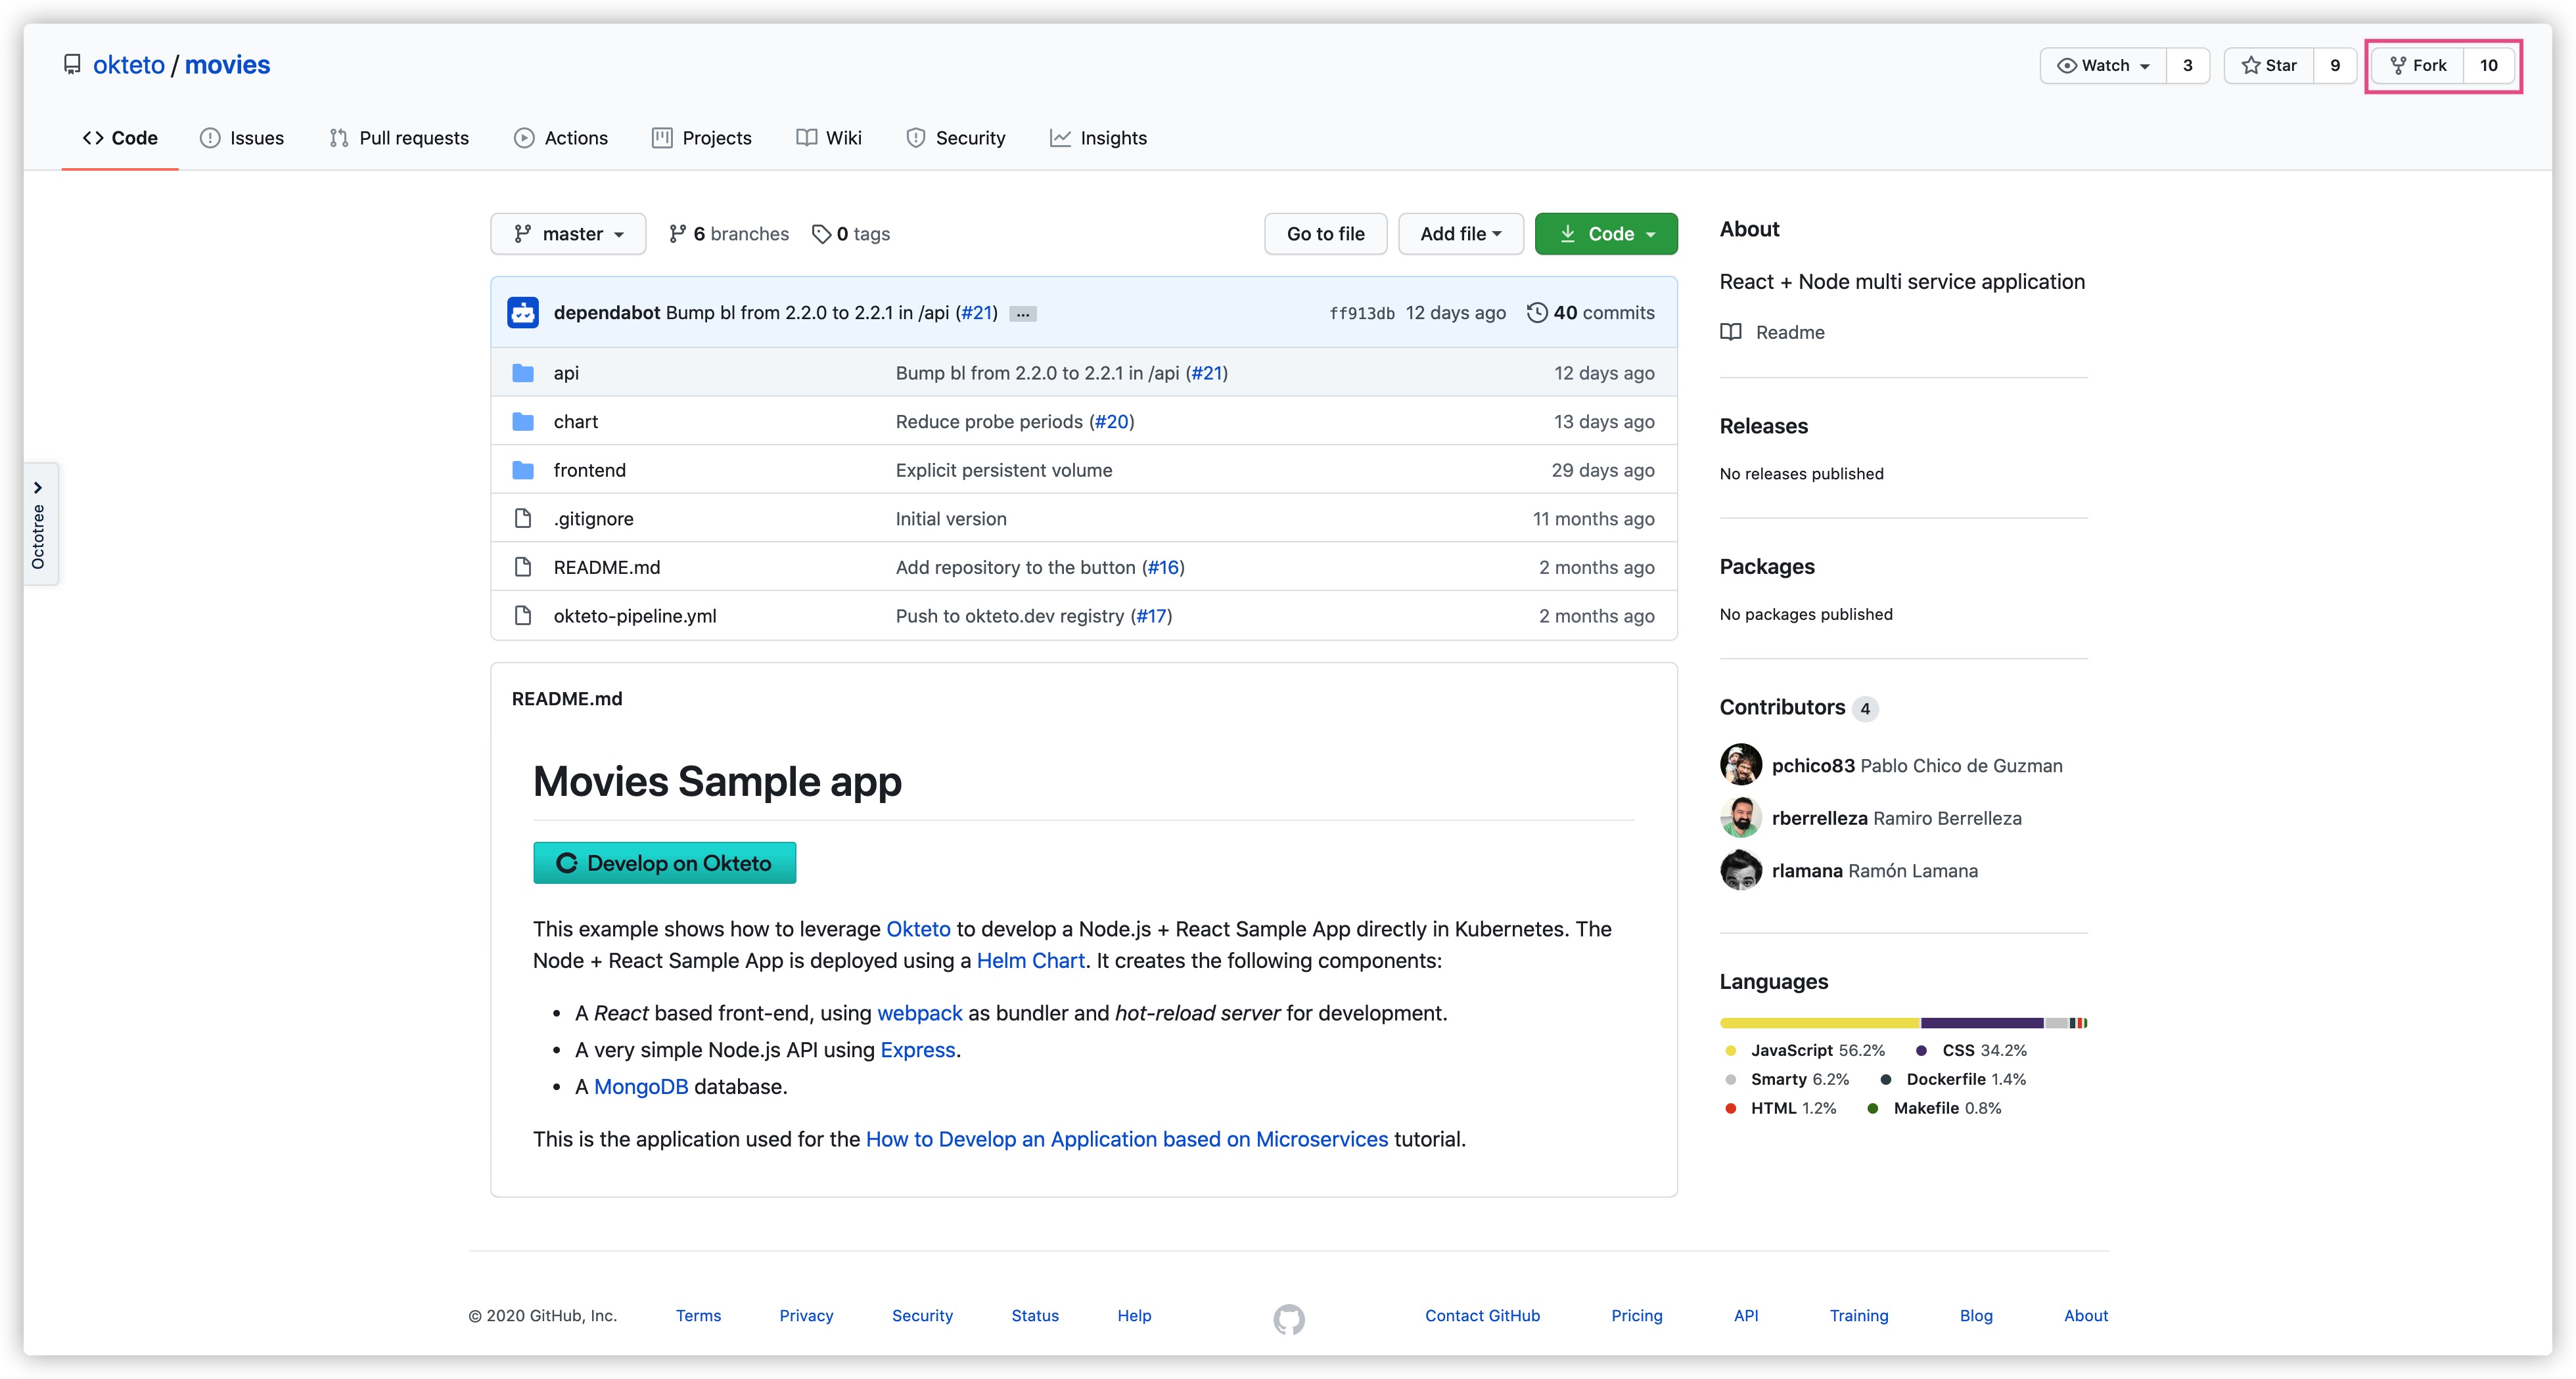Open commit hash ff913db
This screenshot has width=2576, height=1379.
pos(1361,314)
